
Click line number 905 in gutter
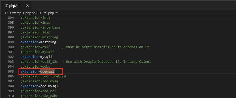point(11,71)
